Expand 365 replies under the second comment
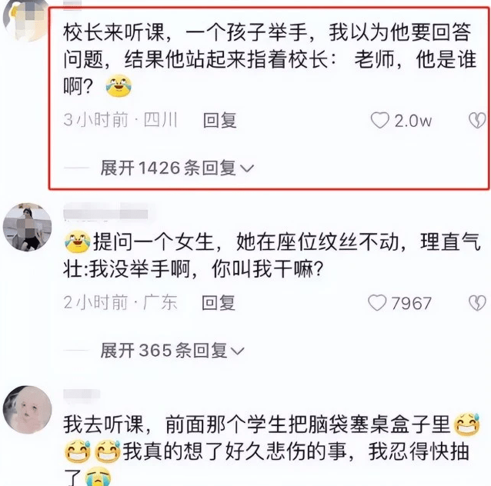 pos(172,350)
